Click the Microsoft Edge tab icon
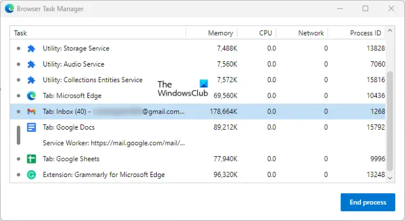 point(31,96)
